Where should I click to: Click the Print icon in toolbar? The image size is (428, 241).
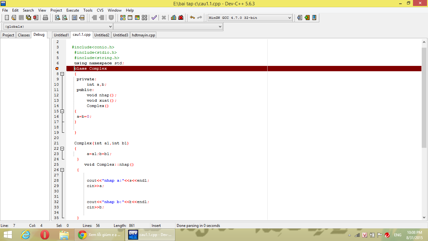pos(45,18)
